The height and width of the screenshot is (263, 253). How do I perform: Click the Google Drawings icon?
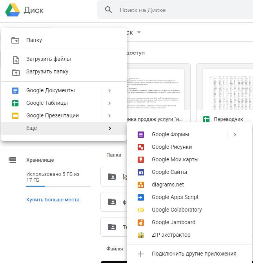(x=141, y=147)
